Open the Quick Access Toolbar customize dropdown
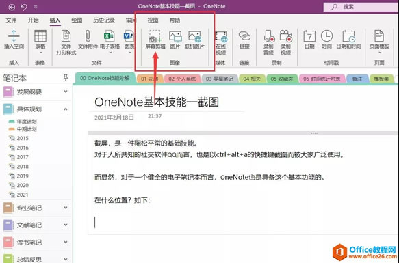 click(36, 7)
